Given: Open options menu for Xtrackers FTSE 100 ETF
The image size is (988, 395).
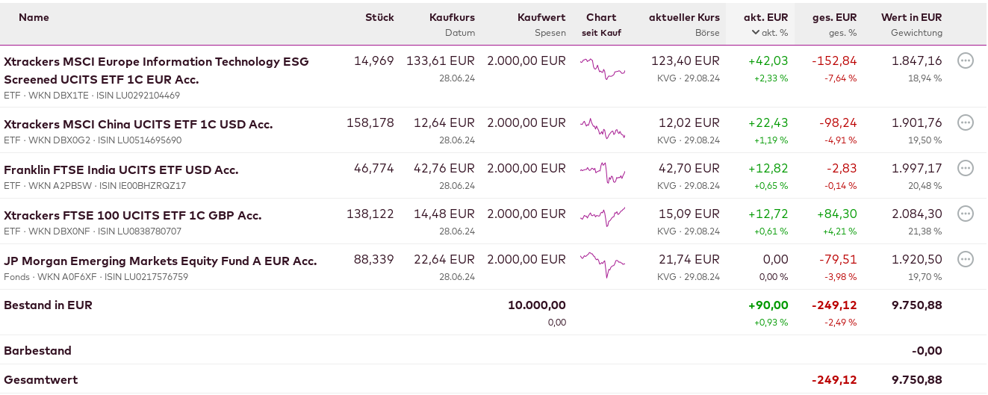Looking at the screenshot, I should [x=965, y=214].
